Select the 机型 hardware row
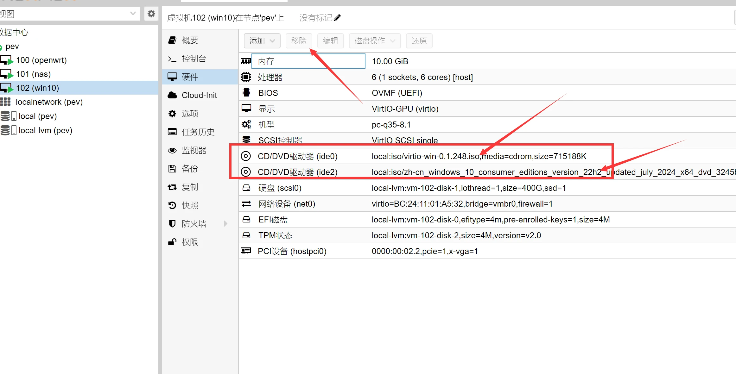The width and height of the screenshot is (736, 374). click(x=487, y=124)
